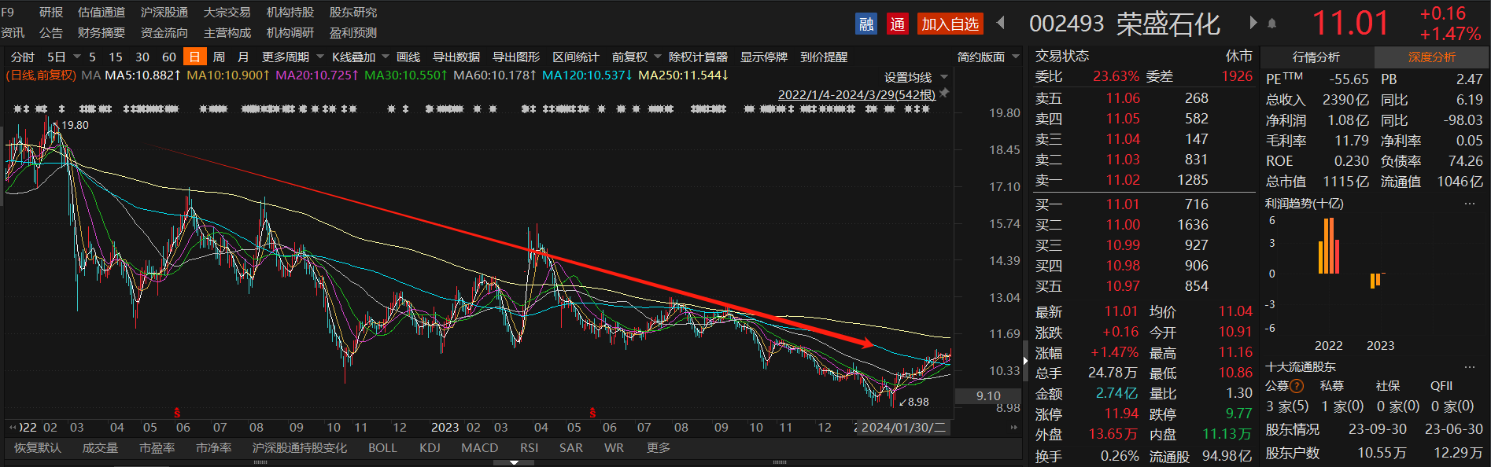This screenshot has width=1491, height=467.
Task: Show the MACD indicator
Action: click(480, 447)
